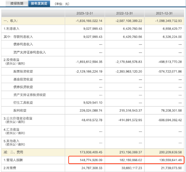Click the value -1,836,166,022.14

pos(89,21)
